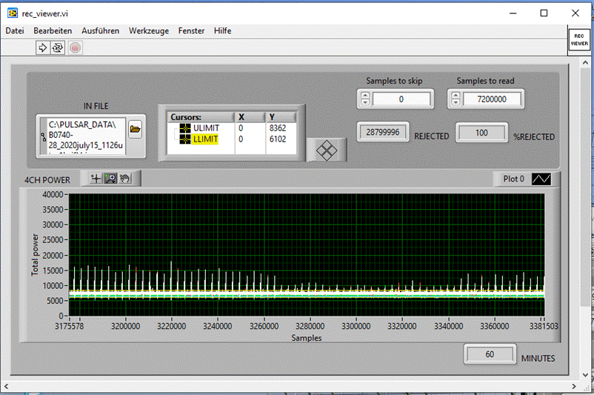Select the graph zoom magnifier tool
Screen dimensions: 594x395
(x=110, y=179)
